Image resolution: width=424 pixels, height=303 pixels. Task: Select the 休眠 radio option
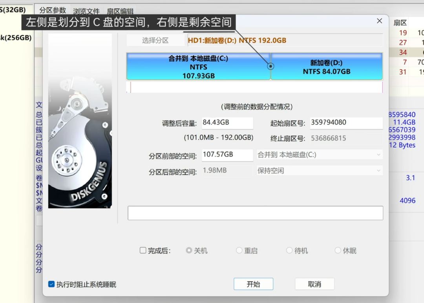(338, 250)
